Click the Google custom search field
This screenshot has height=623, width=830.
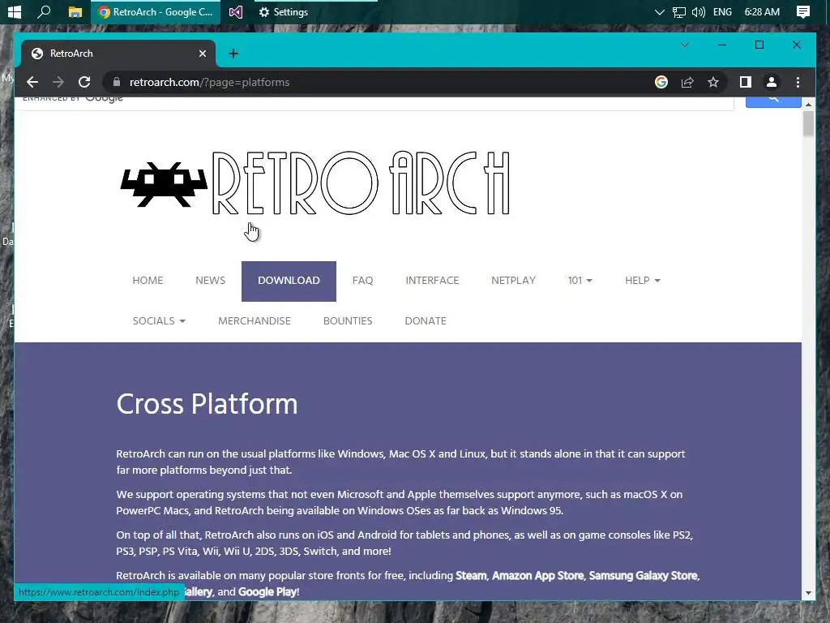tap(374, 103)
